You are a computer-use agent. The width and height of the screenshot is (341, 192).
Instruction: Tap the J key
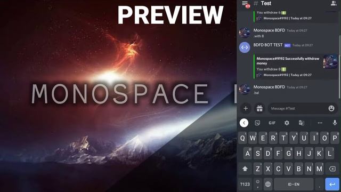coord(309,153)
